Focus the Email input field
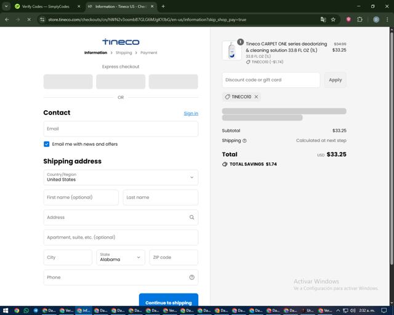 click(121, 129)
